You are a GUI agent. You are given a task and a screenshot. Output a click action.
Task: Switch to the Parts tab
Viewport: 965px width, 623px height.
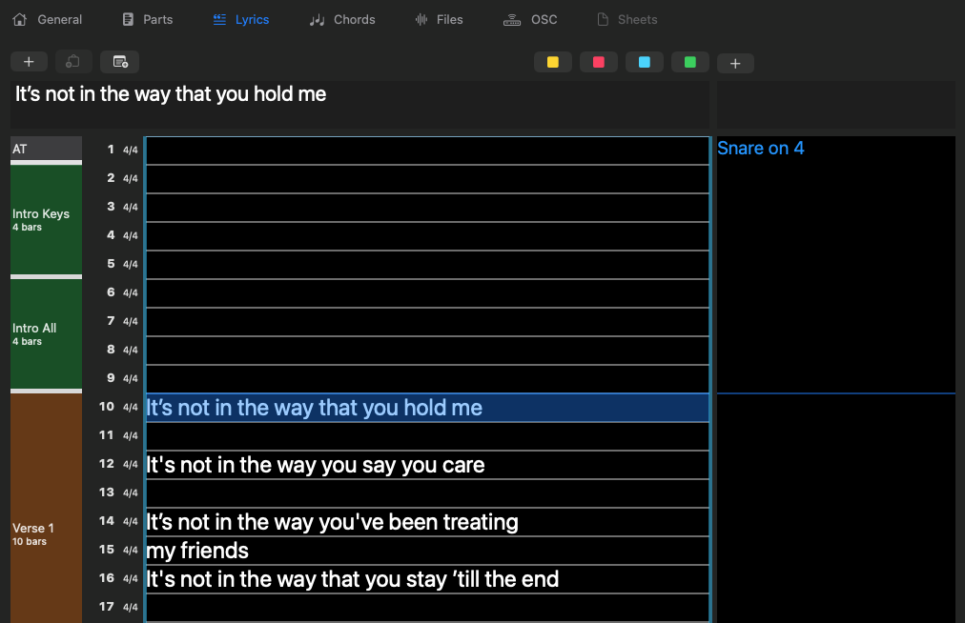click(x=147, y=19)
